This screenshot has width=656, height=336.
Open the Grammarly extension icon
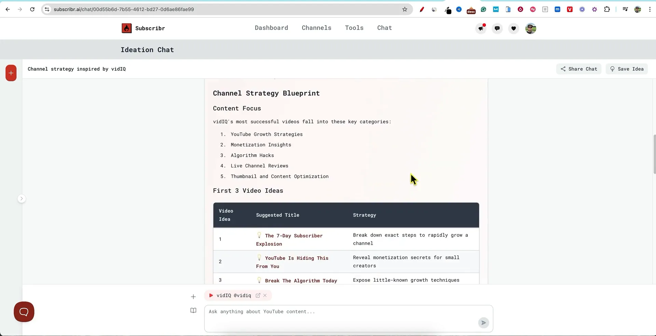(x=483, y=9)
